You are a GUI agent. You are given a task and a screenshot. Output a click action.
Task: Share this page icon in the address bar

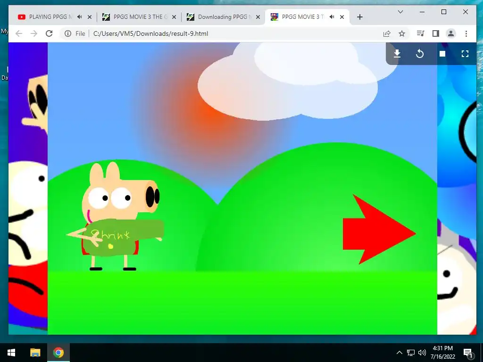coord(387,33)
